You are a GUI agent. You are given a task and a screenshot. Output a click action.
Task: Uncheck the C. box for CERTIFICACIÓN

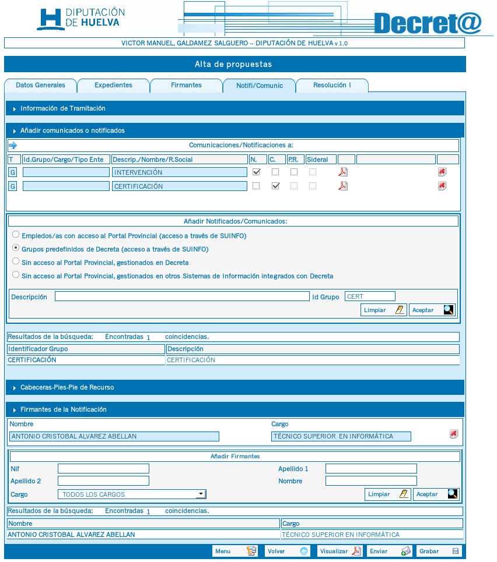click(275, 186)
